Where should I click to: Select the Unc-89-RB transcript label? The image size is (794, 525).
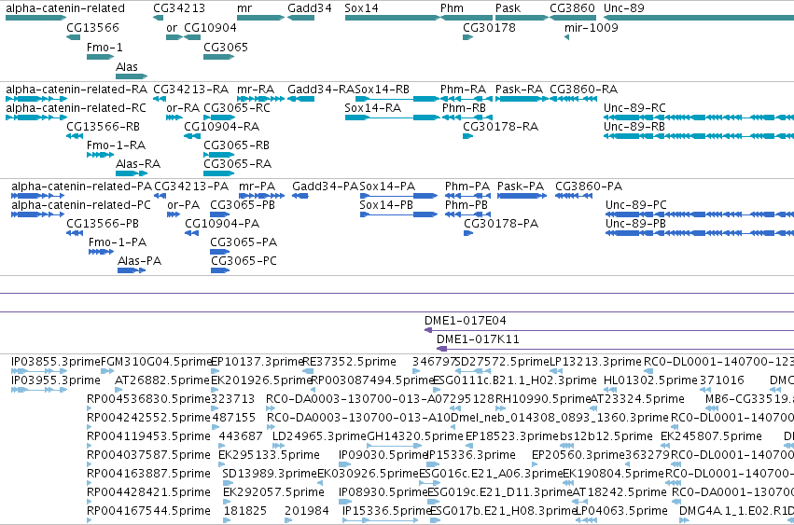point(634,127)
